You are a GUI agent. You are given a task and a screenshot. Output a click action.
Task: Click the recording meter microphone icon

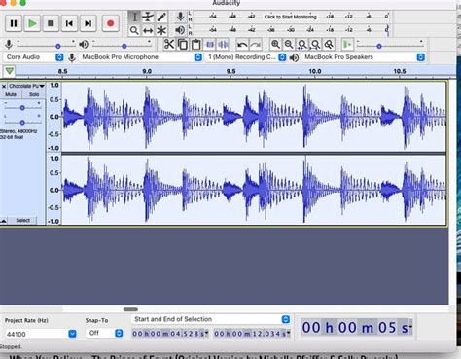click(180, 17)
